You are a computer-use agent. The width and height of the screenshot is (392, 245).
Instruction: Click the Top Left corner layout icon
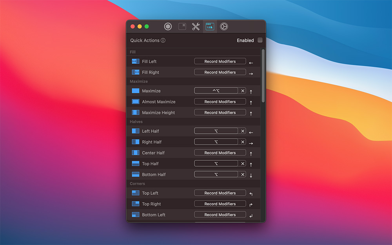click(x=136, y=193)
